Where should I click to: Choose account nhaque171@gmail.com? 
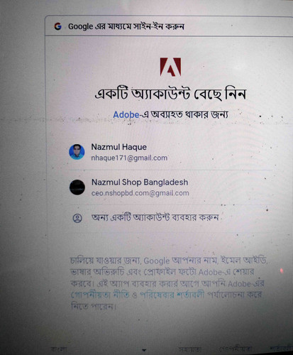[129, 158]
